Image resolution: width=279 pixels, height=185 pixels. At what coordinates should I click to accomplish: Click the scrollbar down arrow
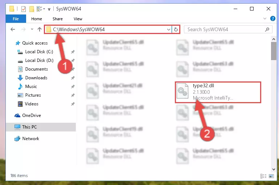point(274,169)
